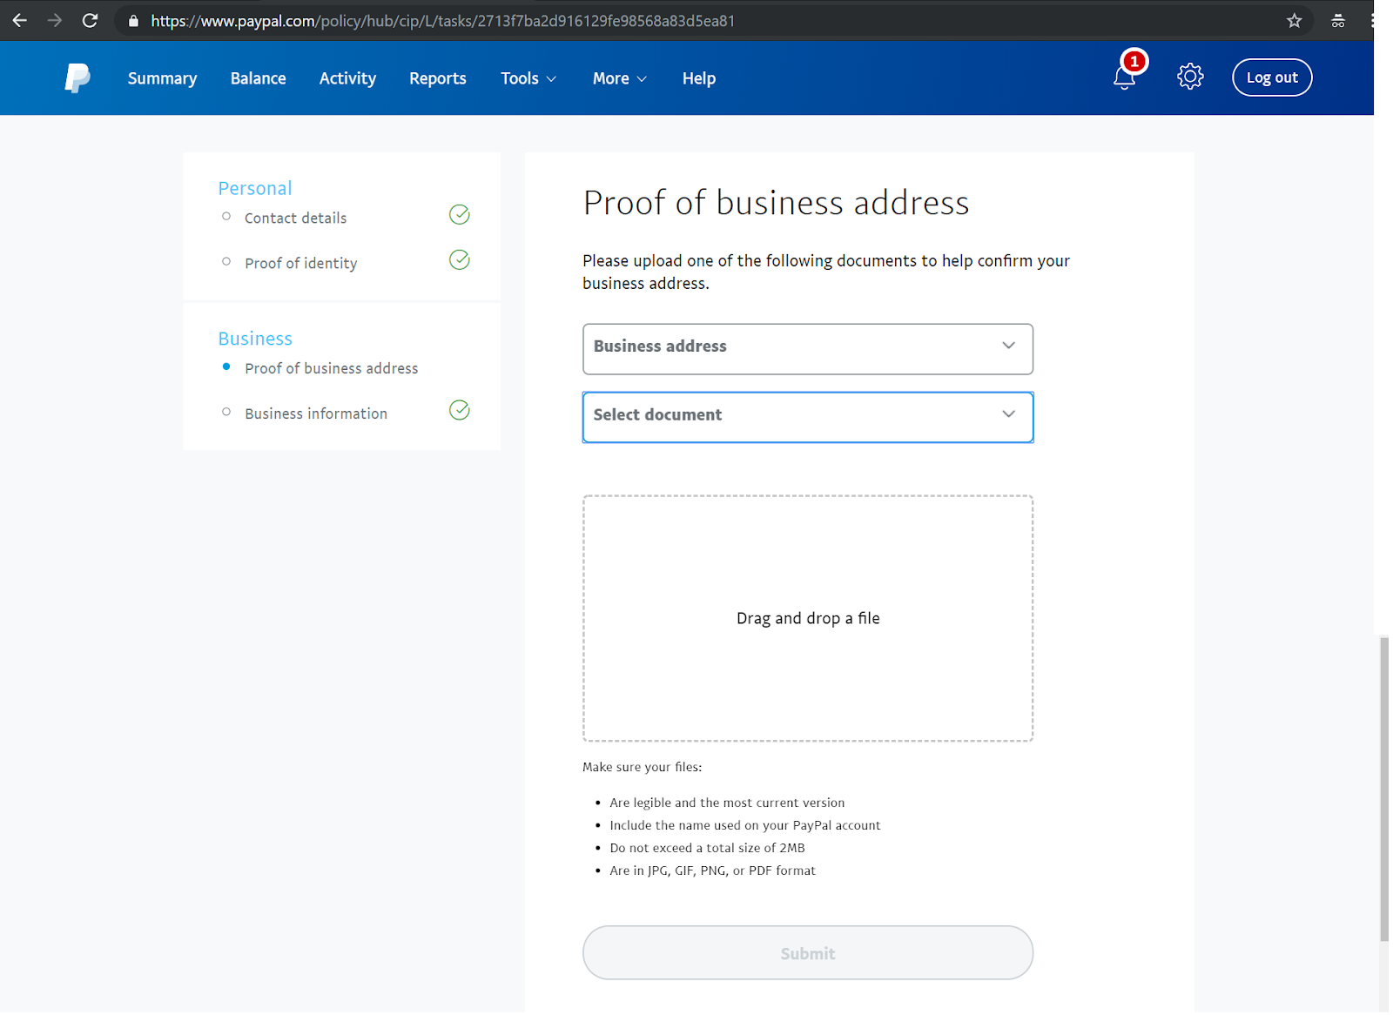Select the Proof of identity step
The width and height of the screenshot is (1393, 1015).
300,263
